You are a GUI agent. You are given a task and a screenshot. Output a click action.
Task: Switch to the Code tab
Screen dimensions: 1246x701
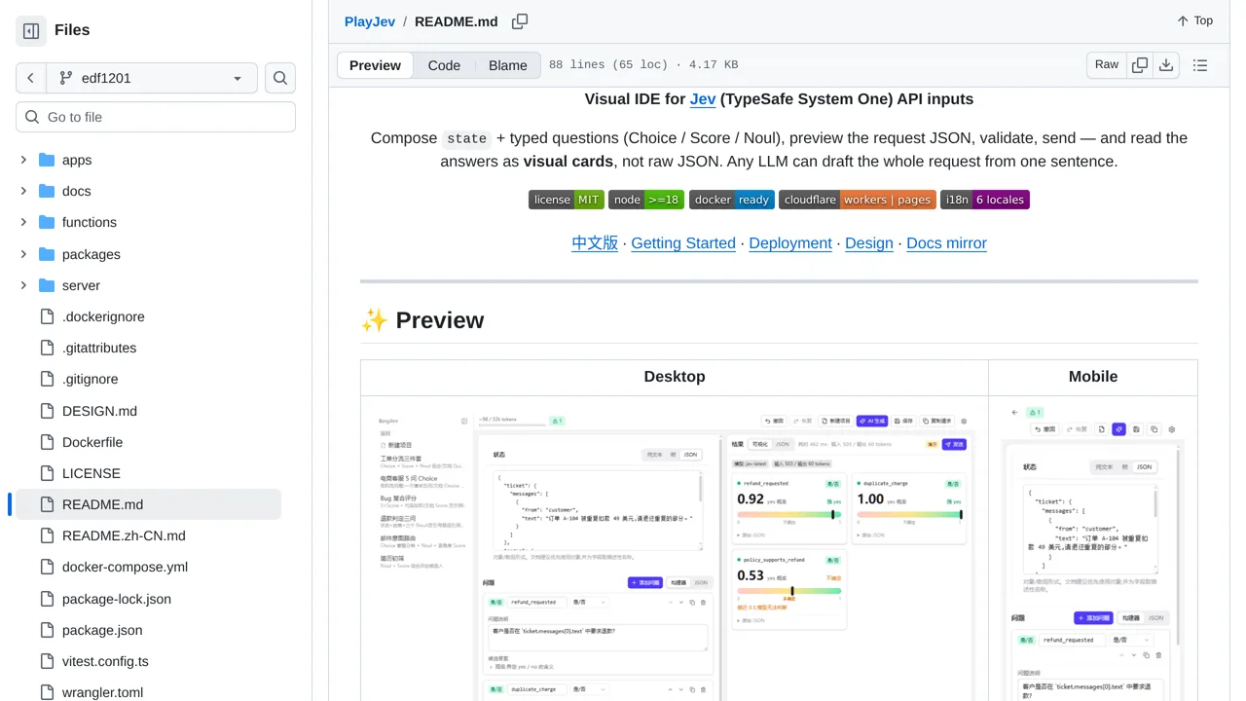(x=444, y=65)
